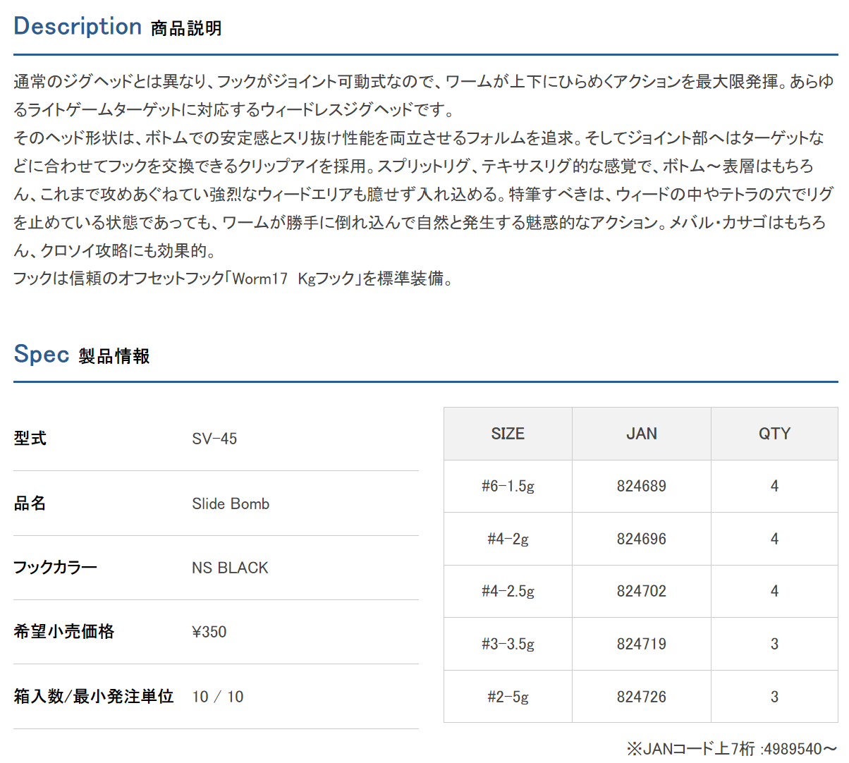Select the size cell #4-2.5g
The width and height of the screenshot is (849, 763).
pos(508,592)
